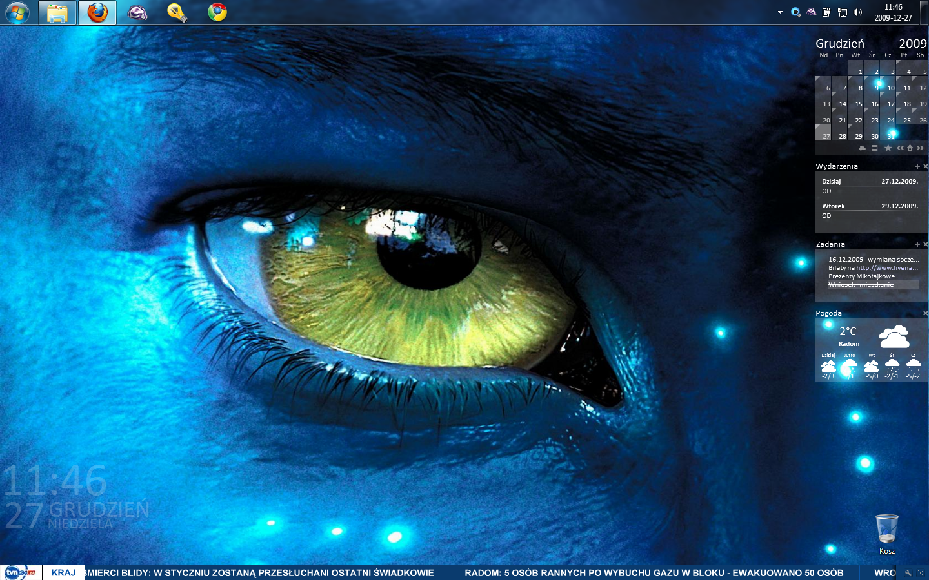Click the TVN24 logo in the ticker
Screen dimensions: 929x580
[x=20, y=572]
